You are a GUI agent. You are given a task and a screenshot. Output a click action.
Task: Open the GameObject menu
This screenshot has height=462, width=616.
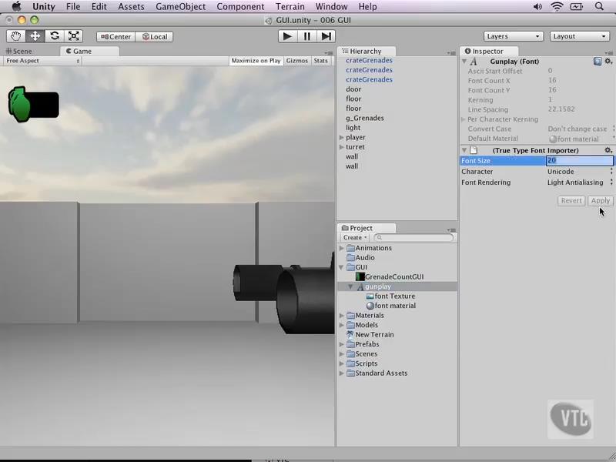180,7
